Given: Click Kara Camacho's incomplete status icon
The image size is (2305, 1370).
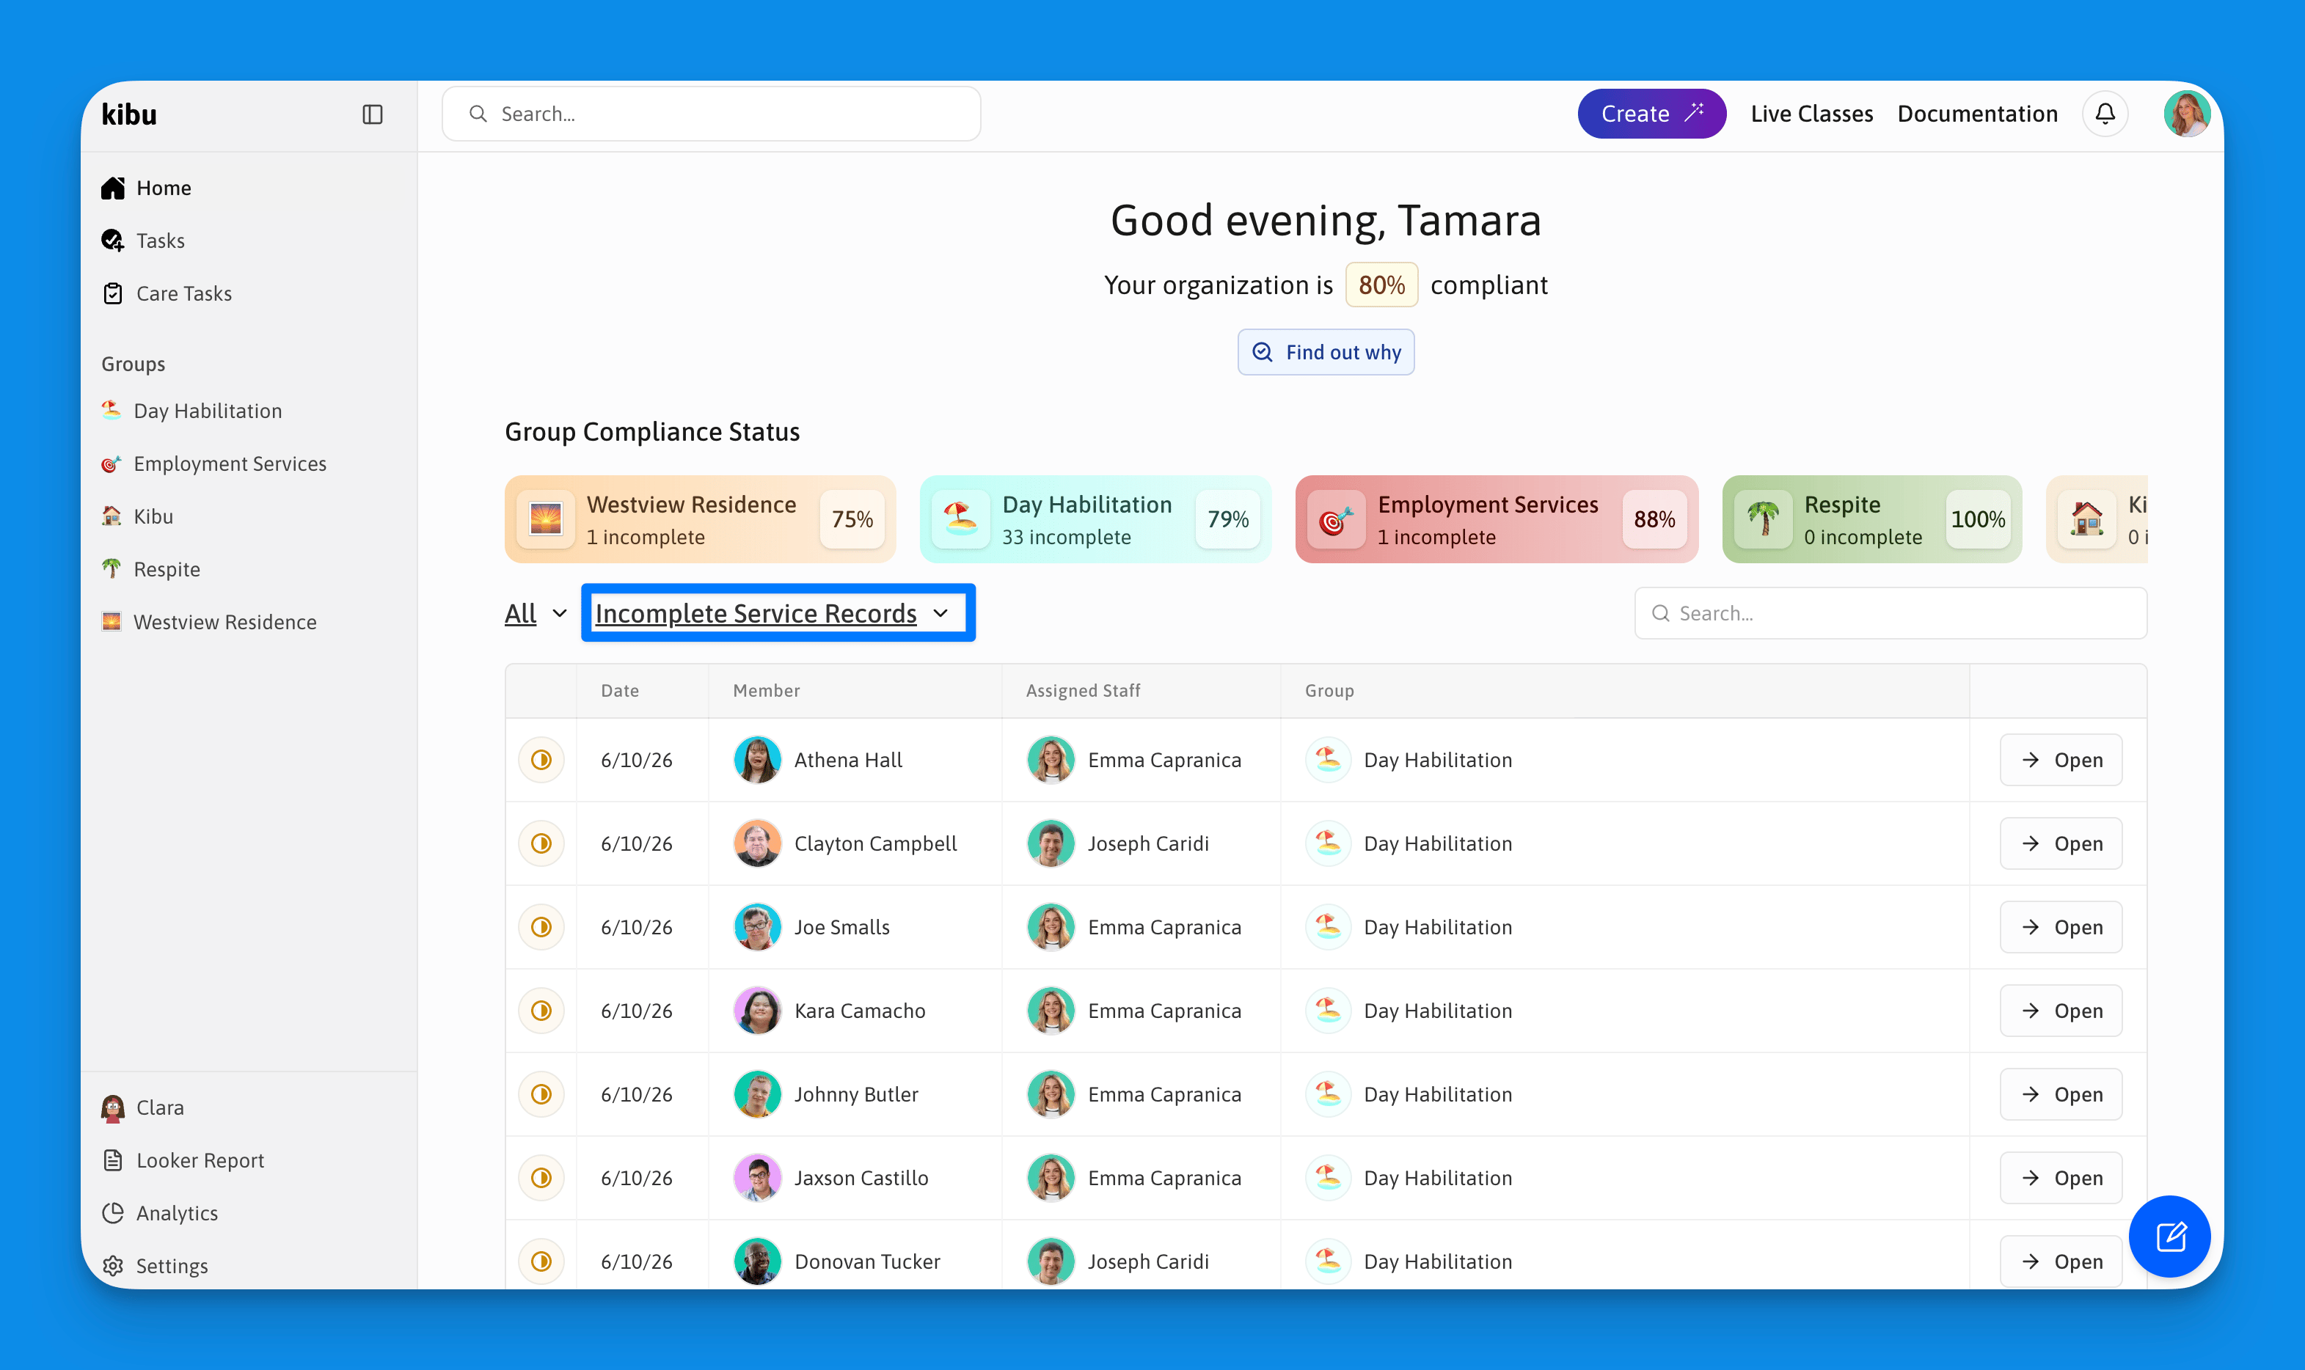Looking at the screenshot, I should (541, 1010).
